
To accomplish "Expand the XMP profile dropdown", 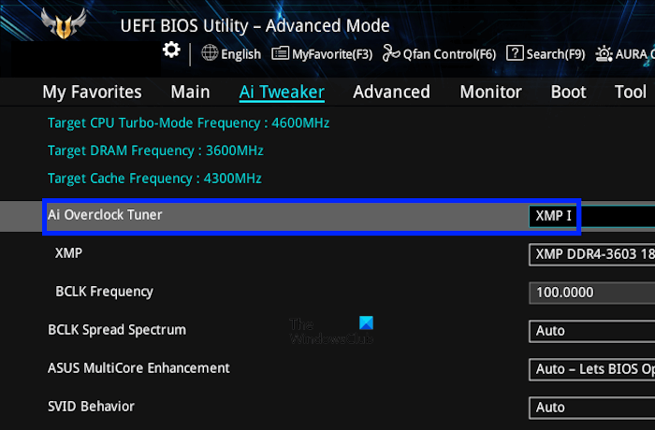I will (x=591, y=254).
